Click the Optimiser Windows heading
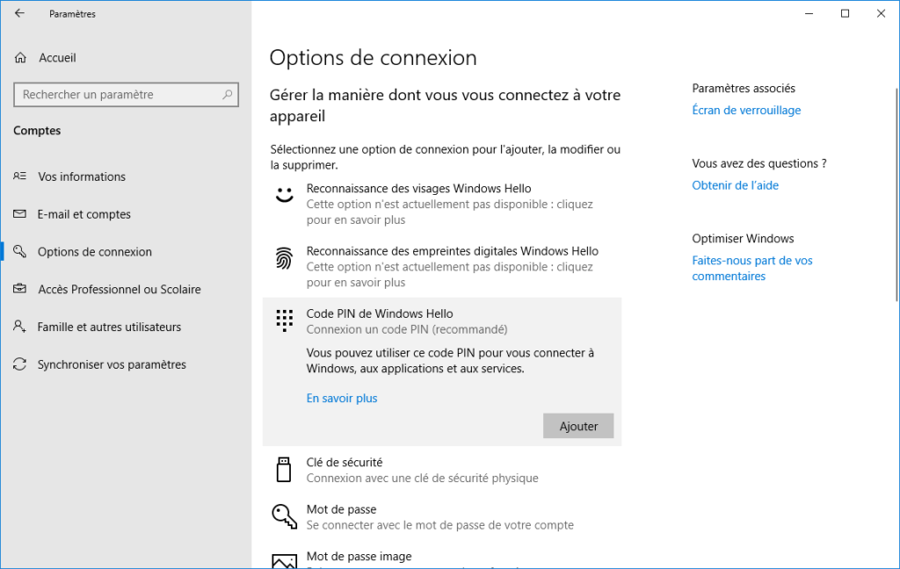The width and height of the screenshot is (900, 569). [743, 239]
